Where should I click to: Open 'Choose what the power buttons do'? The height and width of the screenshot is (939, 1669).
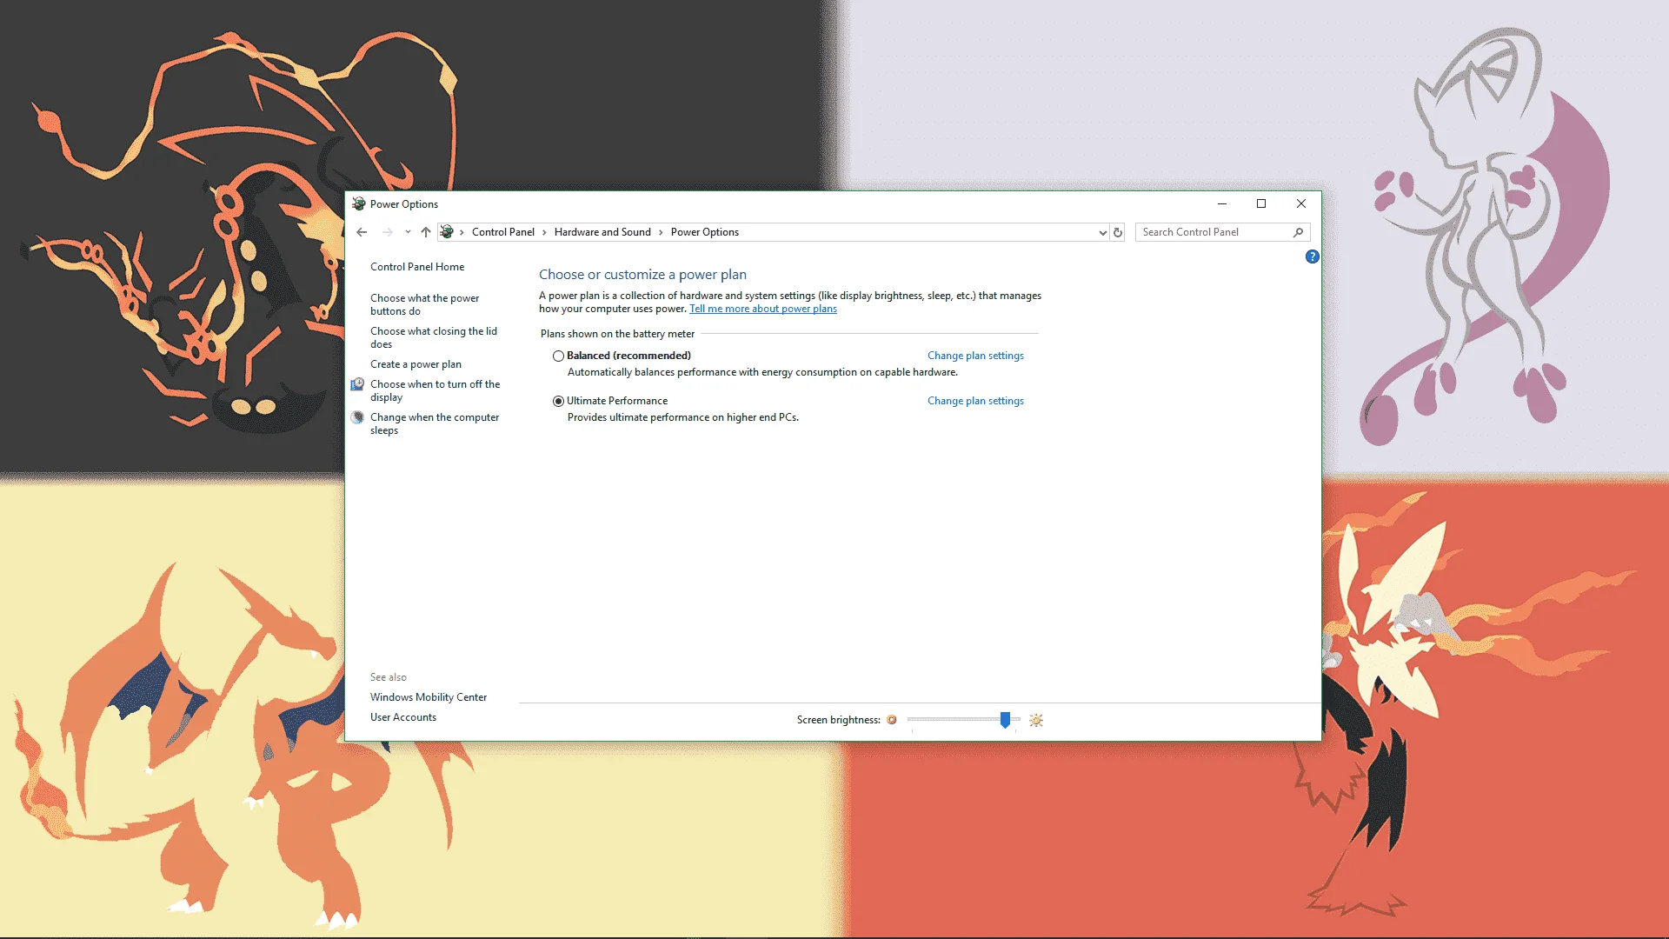coord(425,304)
